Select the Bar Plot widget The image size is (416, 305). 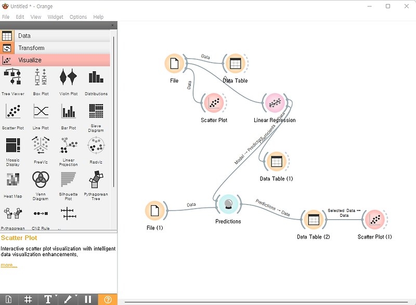point(69,116)
